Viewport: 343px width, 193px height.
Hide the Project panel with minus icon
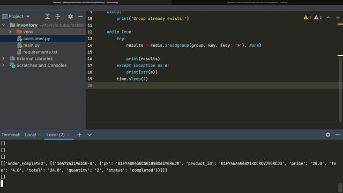point(80,17)
